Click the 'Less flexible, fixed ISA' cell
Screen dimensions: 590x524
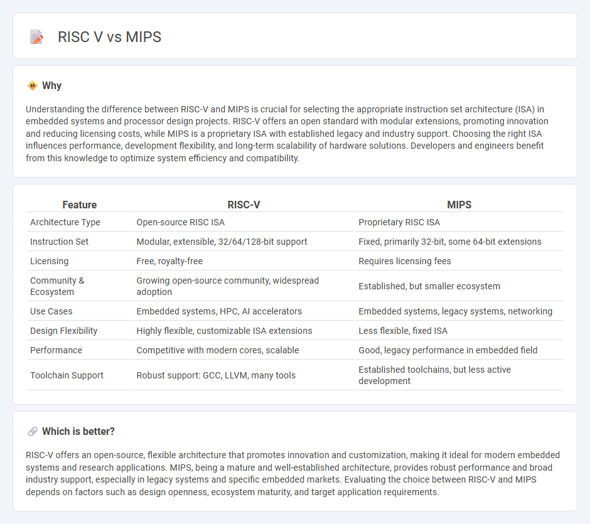[x=403, y=331]
